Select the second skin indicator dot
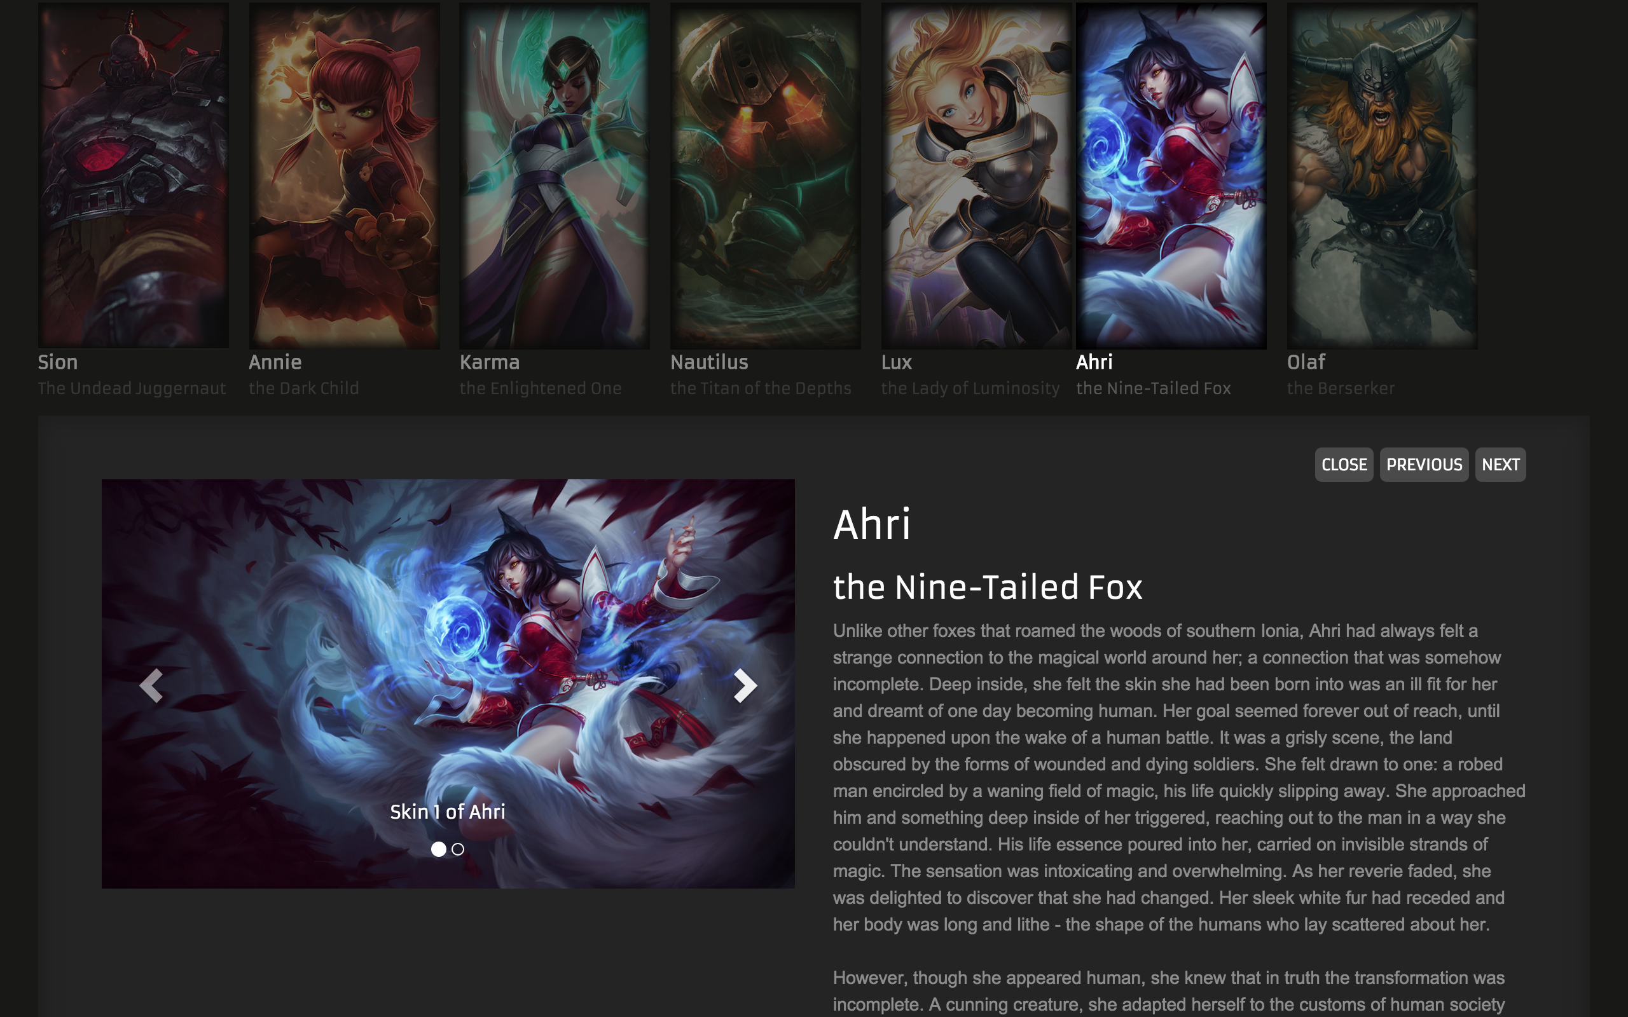Viewport: 1628px width, 1017px height. [458, 849]
